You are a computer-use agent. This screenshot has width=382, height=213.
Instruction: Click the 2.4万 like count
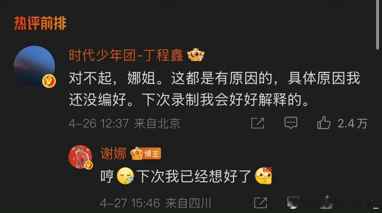pos(352,123)
